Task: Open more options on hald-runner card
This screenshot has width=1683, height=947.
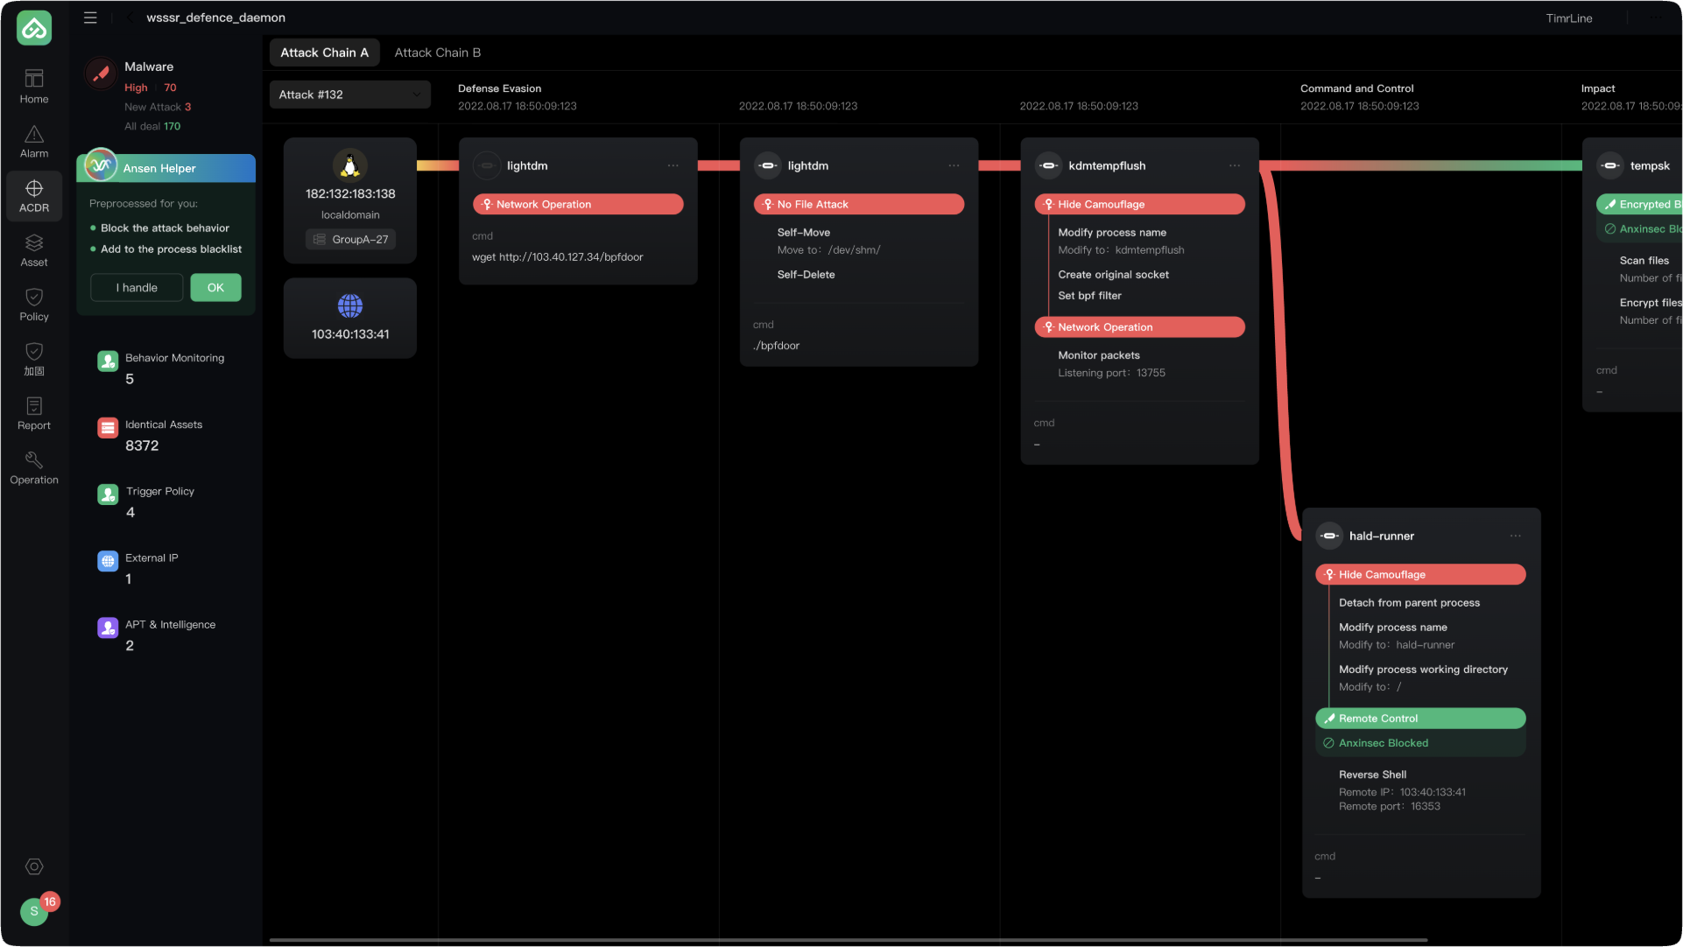Action: 1515,536
